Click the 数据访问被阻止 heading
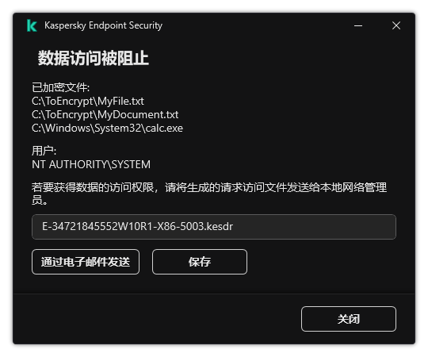 coord(93,58)
